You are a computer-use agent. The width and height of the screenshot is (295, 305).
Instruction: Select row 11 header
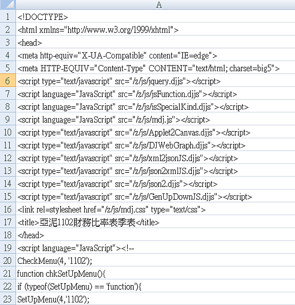[8, 144]
